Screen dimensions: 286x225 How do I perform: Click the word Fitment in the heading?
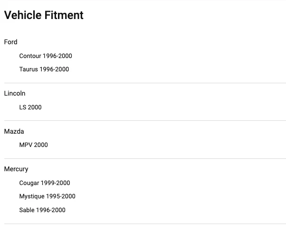64,15
